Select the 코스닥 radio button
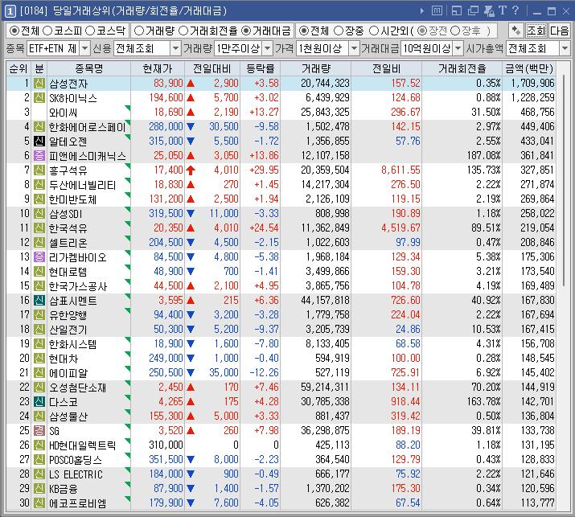Image resolution: width=575 pixels, height=517 pixels. point(90,31)
